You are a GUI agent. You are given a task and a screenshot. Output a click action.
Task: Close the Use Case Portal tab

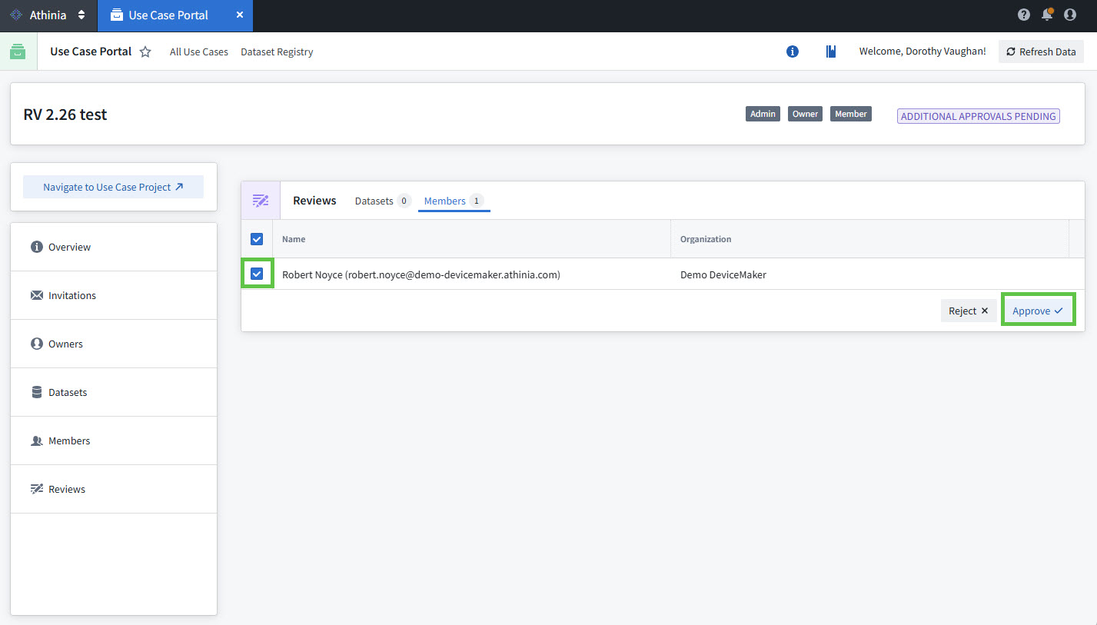(x=240, y=15)
